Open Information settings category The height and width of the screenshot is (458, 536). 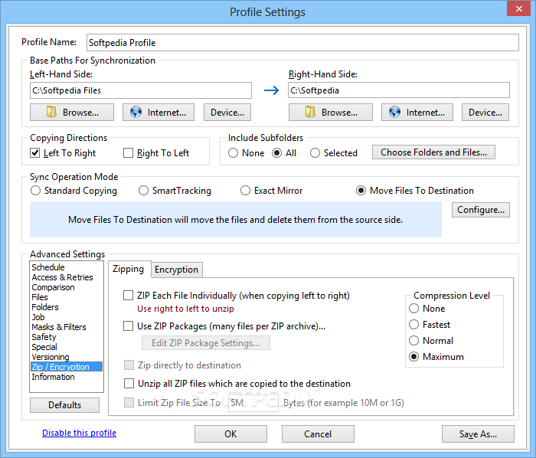pos(53,377)
